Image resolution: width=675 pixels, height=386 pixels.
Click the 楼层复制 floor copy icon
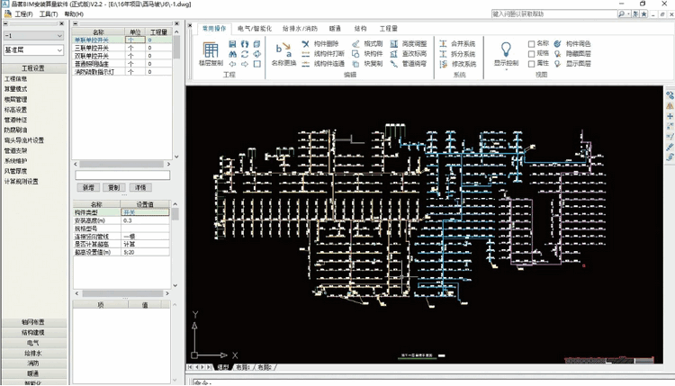(x=210, y=52)
